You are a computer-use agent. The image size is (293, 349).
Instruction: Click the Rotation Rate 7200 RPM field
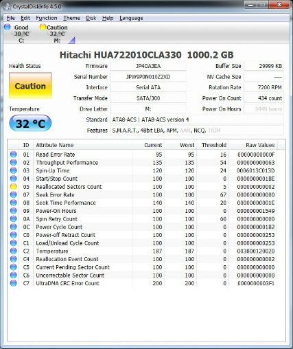263,87
